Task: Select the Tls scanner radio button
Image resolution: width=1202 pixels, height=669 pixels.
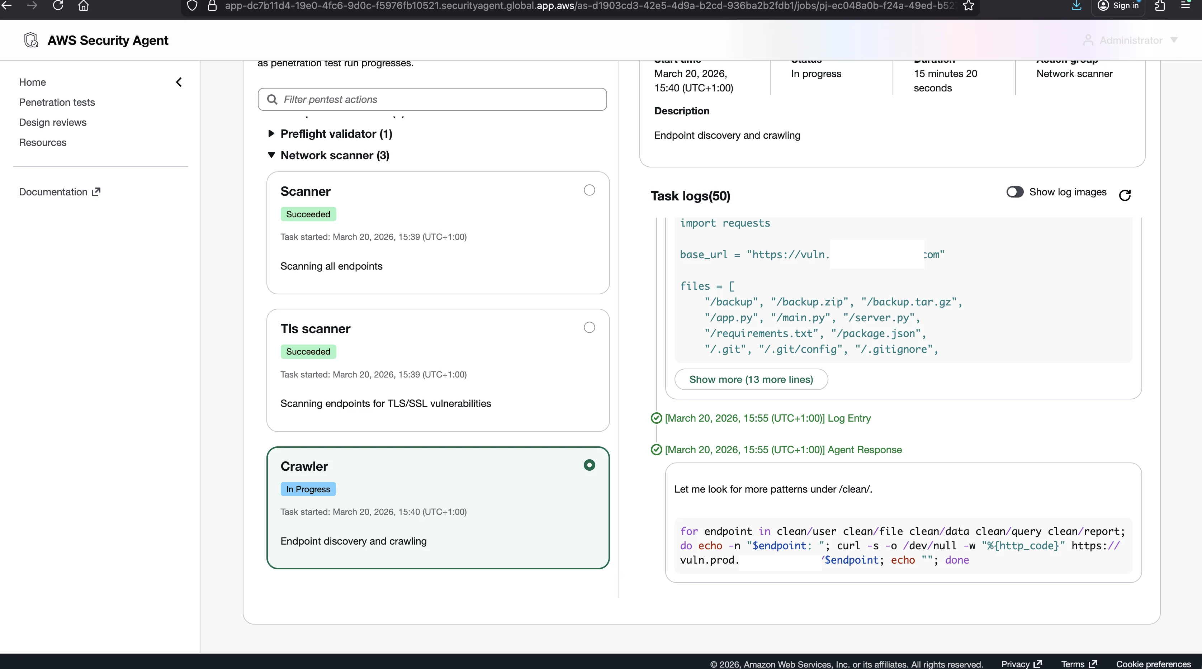Action: 589,327
